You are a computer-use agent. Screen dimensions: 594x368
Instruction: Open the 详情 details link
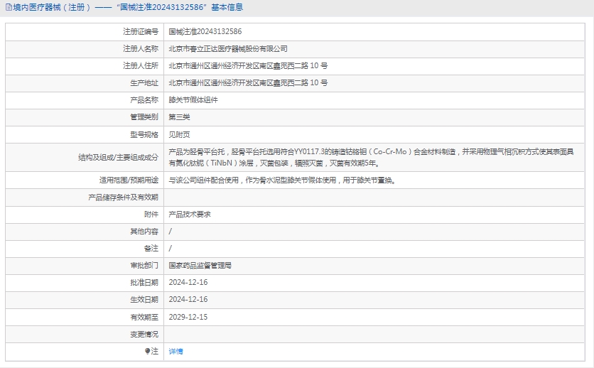click(175, 351)
